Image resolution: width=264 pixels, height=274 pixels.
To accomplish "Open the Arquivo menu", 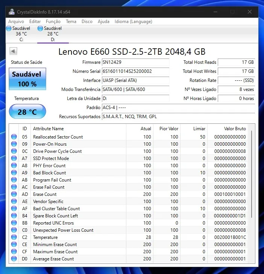I will click(16, 22).
